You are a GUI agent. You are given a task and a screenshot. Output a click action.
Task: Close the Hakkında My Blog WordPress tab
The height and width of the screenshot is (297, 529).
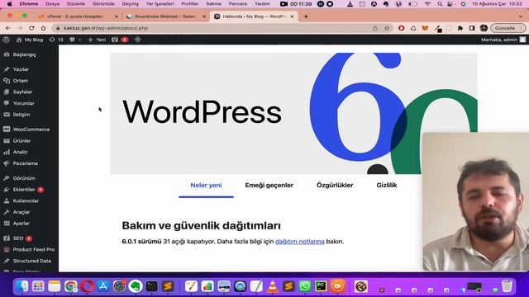(292, 16)
